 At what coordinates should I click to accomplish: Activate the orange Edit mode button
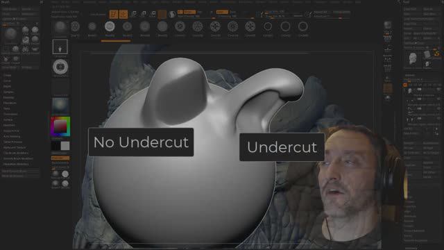(x=114, y=14)
